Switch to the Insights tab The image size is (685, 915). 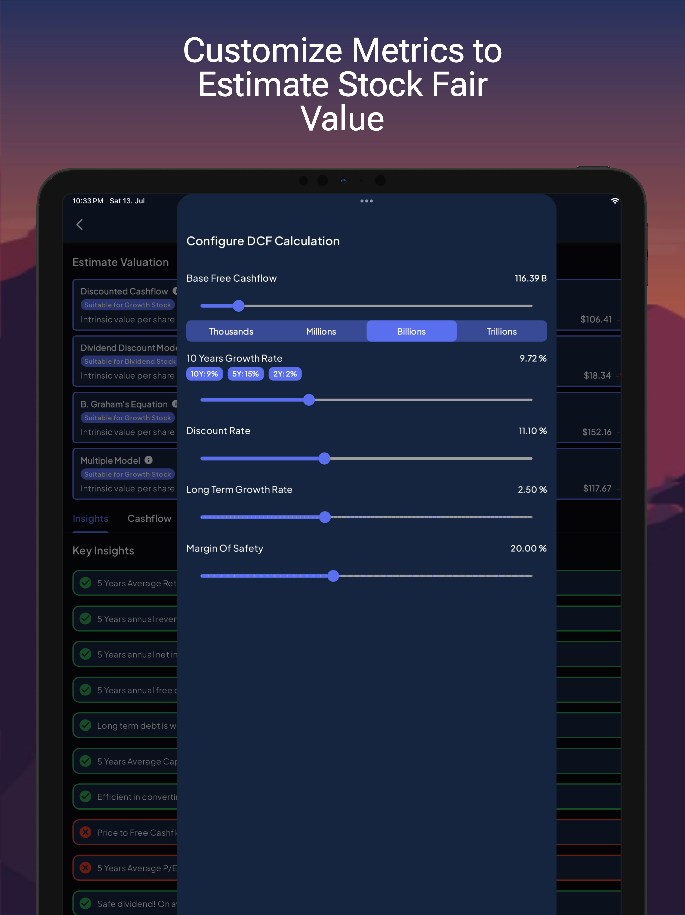[x=91, y=519]
